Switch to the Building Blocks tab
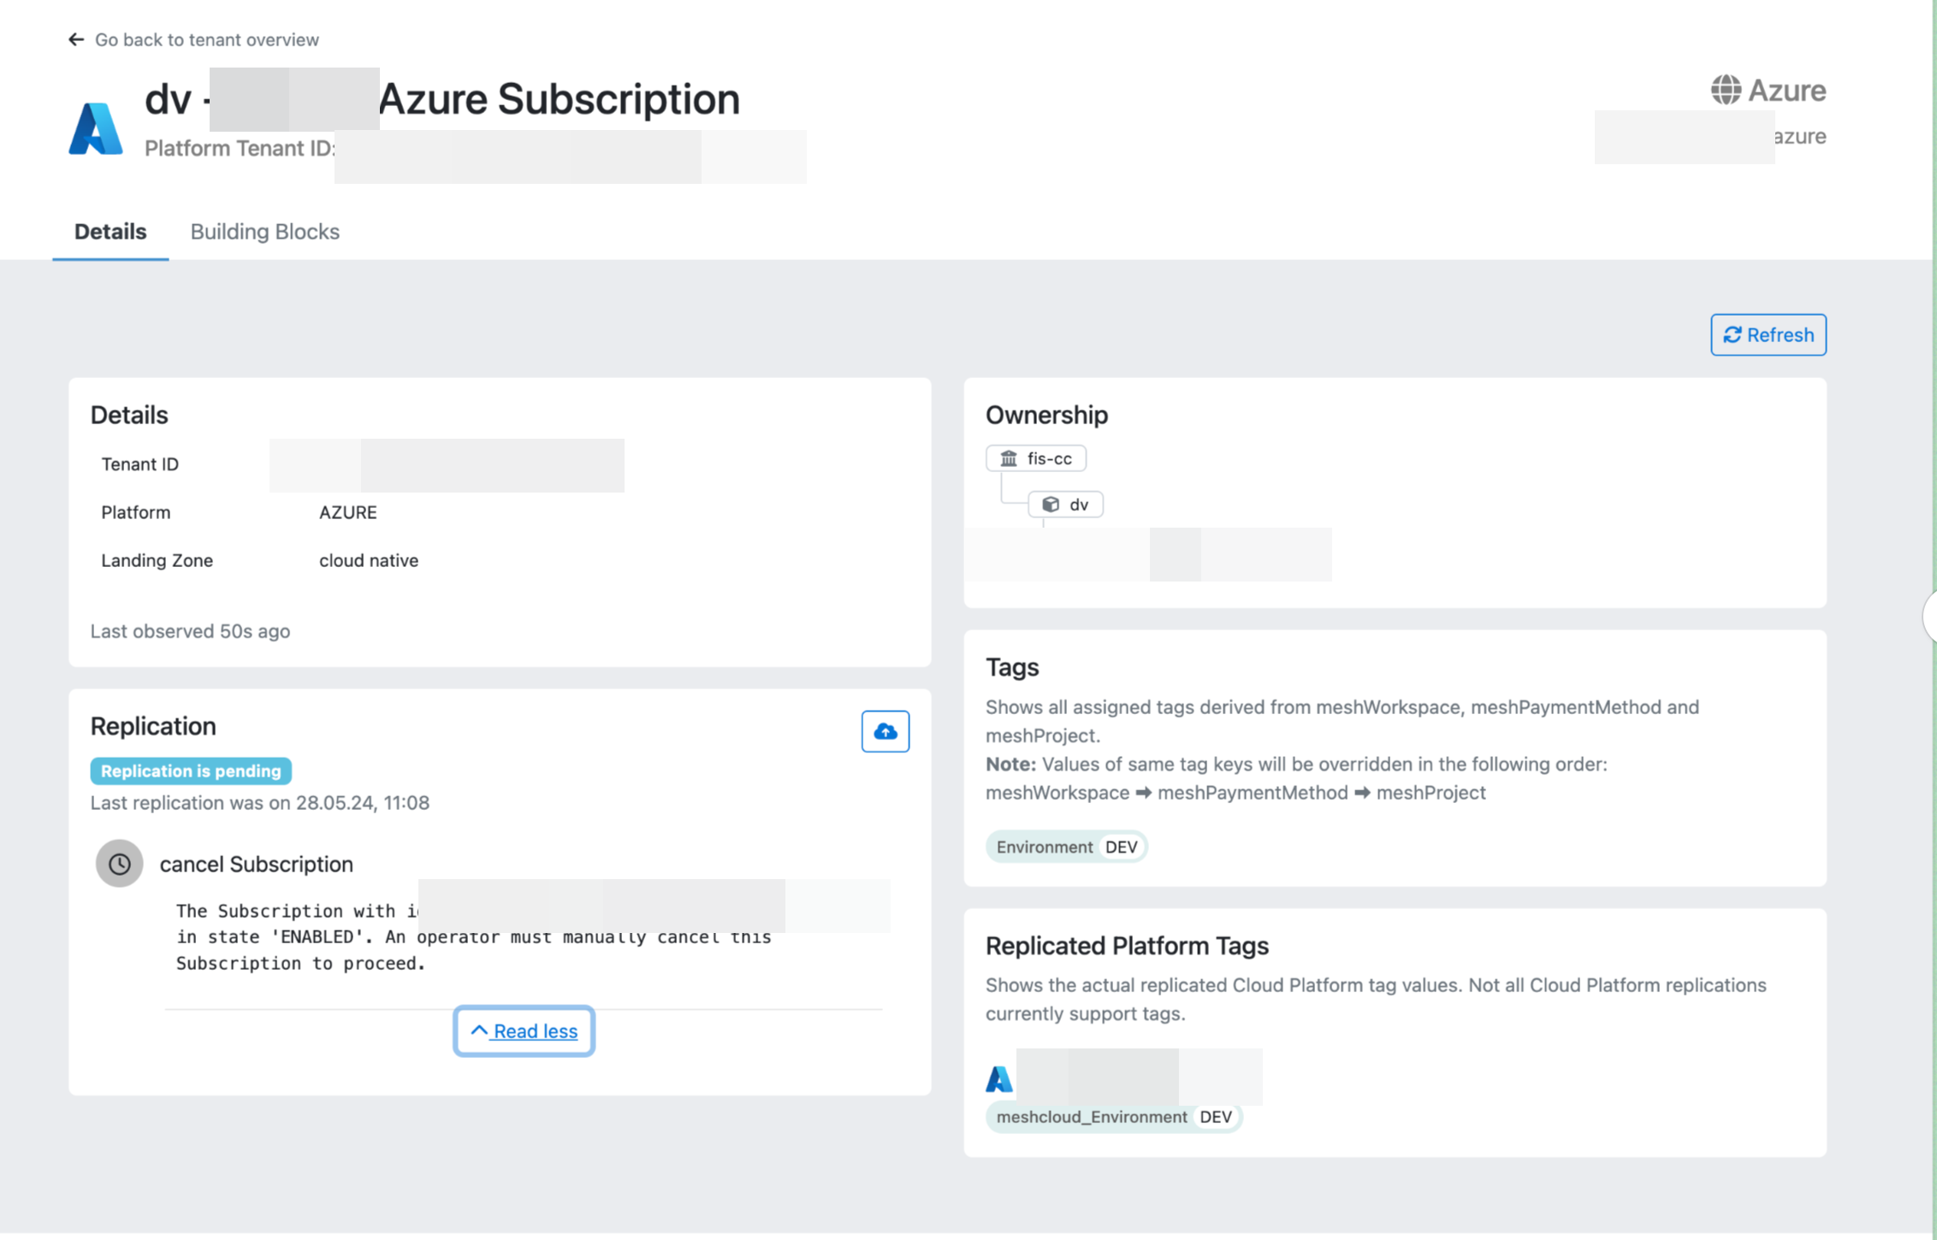Screen dimensions: 1937x1240 coord(264,231)
